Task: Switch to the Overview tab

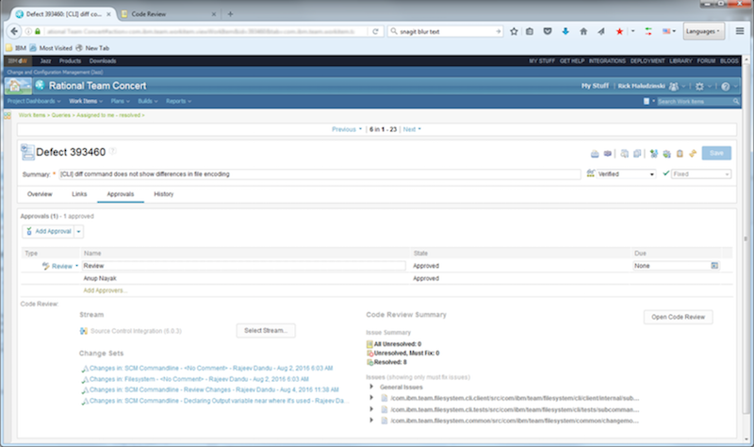Action: (40, 194)
